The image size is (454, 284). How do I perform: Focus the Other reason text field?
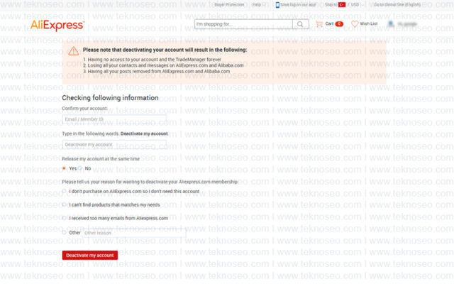pyautogui.click(x=134, y=233)
